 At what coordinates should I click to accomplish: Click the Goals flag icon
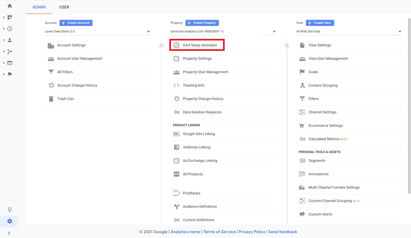[302, 72]
